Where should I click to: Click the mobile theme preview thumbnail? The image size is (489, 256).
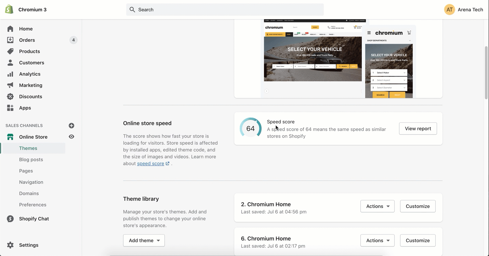(x=389, y=62)
